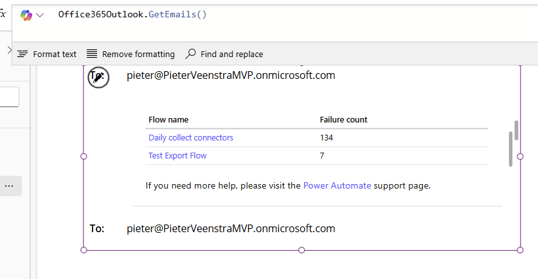Click the right middle resize handle
Image resolution: width=538 pixels, height=279 pixels.
pos(520,156)
